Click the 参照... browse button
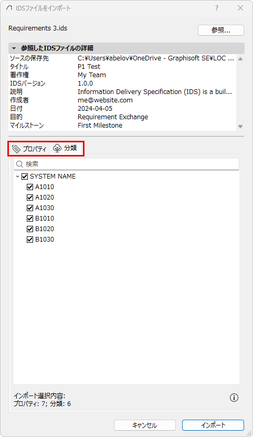Image resolution: width=253 pixels, height=437 pixels. (221, 30)
